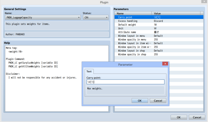This screenshot has width=208, height=122.
Task: Click the getAllItemWeights plugin command line
Action: 33,67
